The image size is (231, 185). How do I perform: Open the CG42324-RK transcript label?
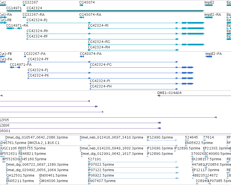coord(37,31)
